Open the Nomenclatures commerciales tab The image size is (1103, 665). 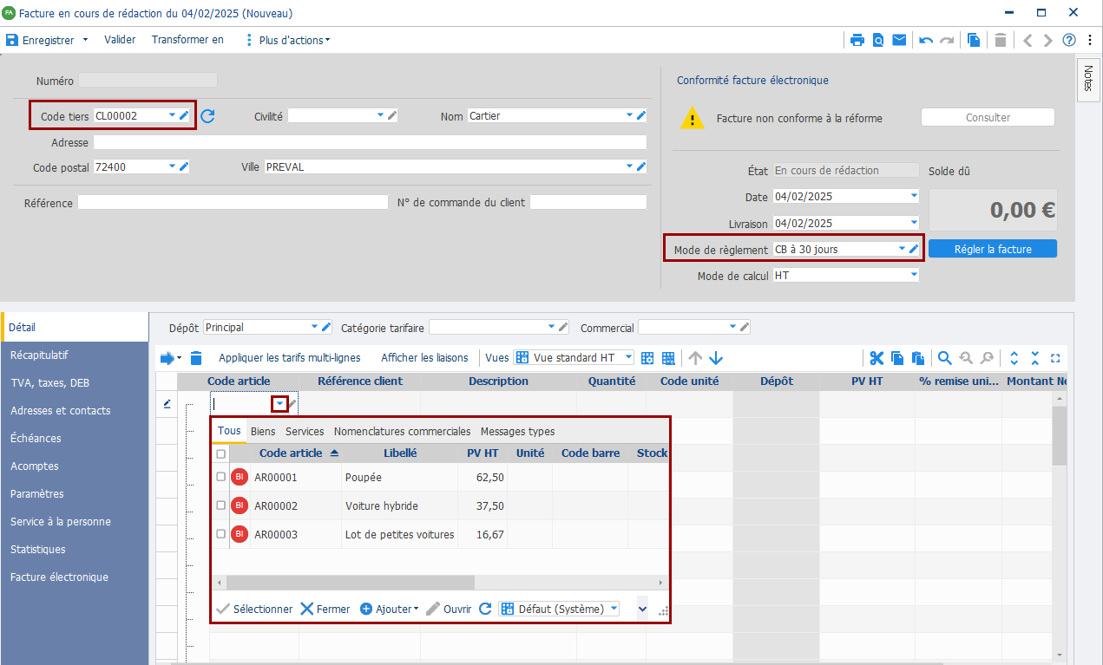point(402,431)
